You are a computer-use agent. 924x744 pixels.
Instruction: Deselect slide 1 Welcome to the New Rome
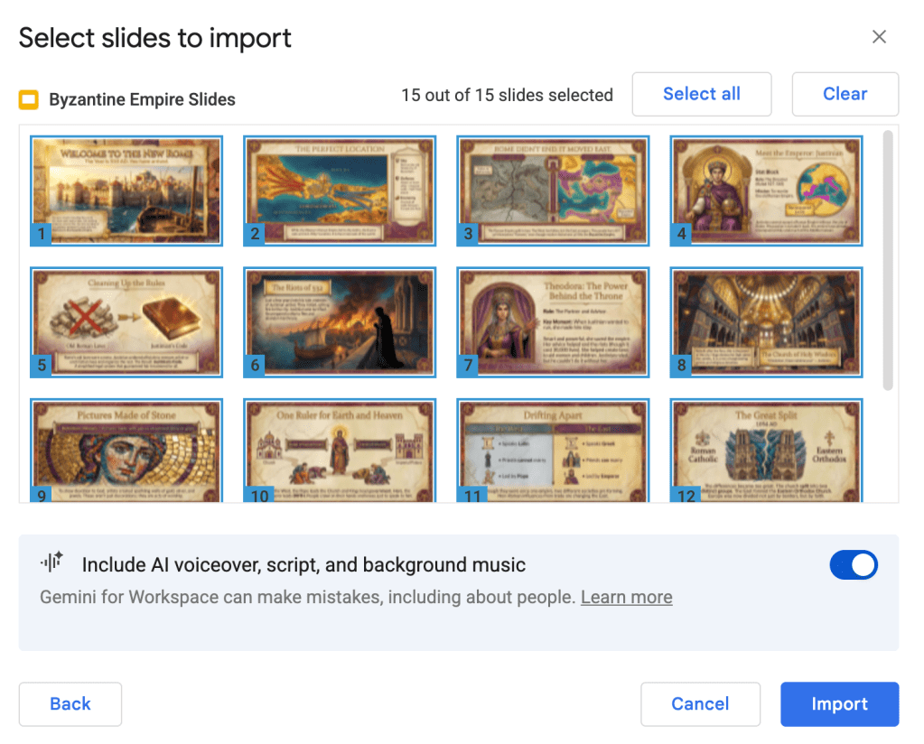126,191
